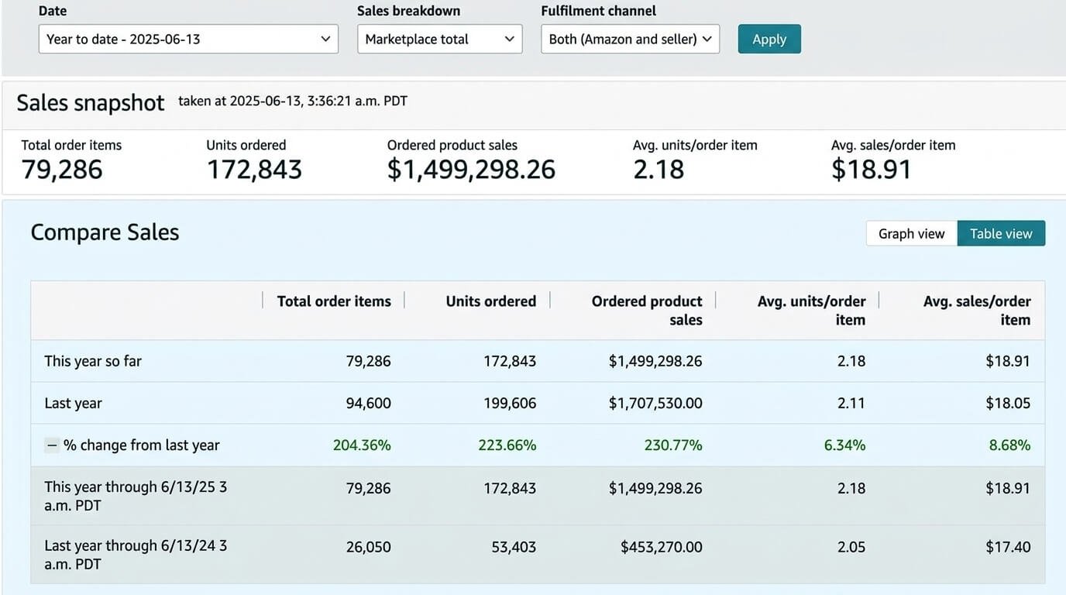Click the snapshot $1,499,298.26 sales figure

click(x=471, y=170)
